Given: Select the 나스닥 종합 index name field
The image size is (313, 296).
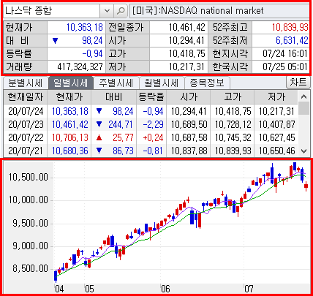Looking at the screenshot, I should 51,11.
